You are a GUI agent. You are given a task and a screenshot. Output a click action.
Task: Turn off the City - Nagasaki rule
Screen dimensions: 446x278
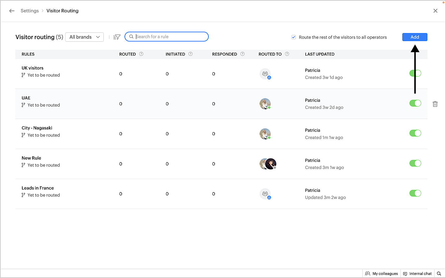(x=415, y=133)
